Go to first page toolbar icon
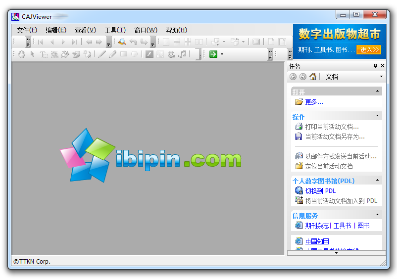Viewport: 397px width, 279px height. 41,42
